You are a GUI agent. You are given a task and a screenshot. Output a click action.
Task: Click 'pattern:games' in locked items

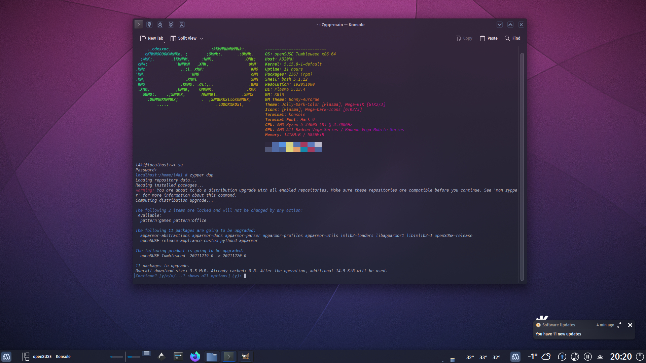[x=155, y=220]
